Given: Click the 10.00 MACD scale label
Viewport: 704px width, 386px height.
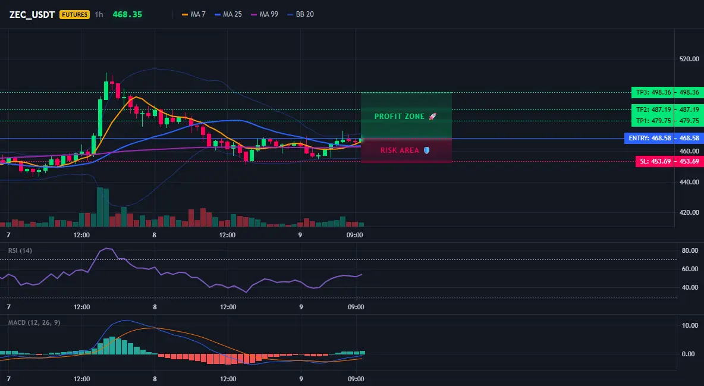Looking at the screenshot, I should click(690, 325).
